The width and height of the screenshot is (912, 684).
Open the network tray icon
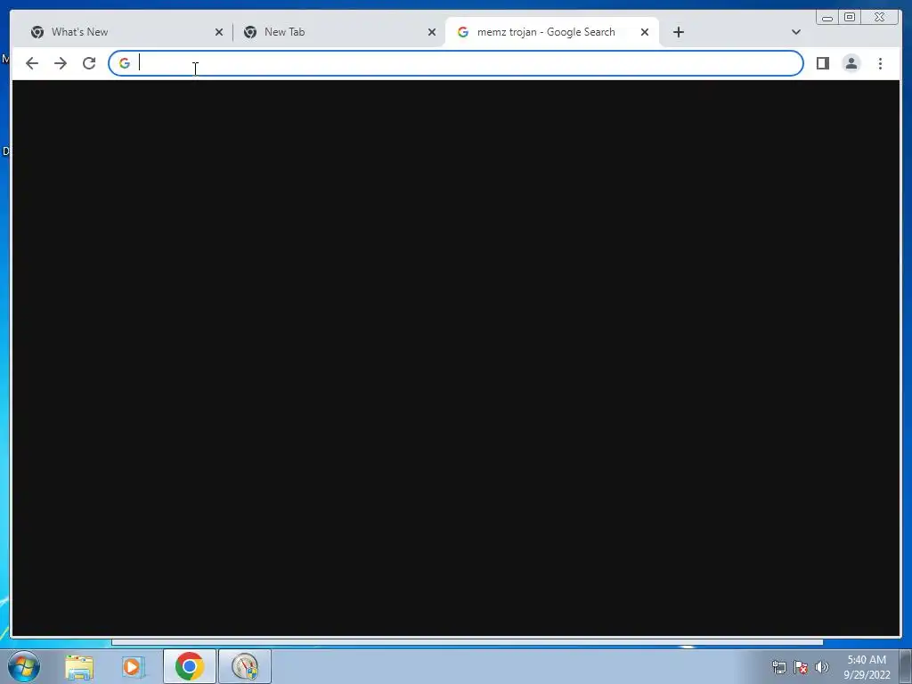tap(778, 667)
